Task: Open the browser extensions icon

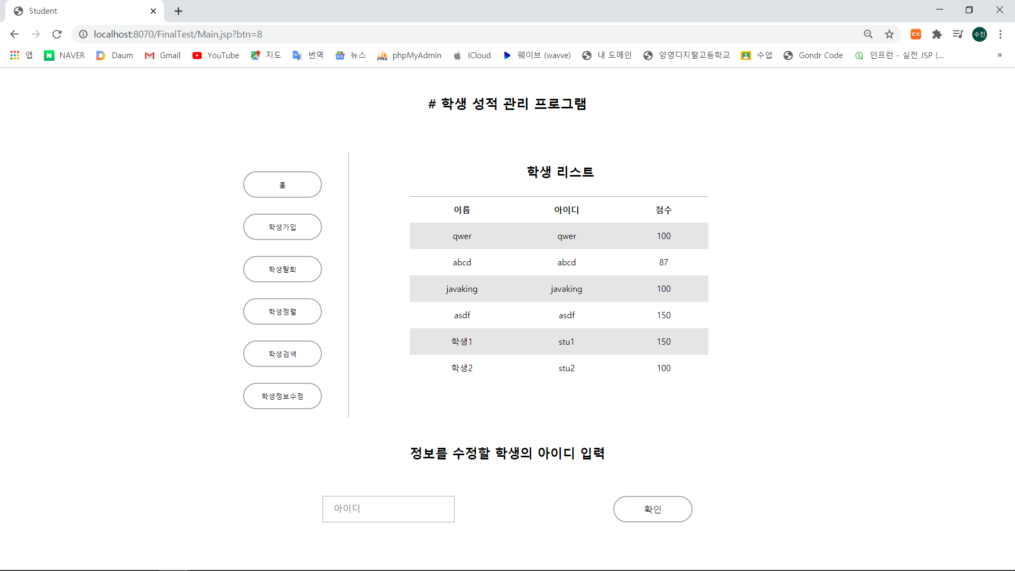Action: tap(937, 34)
